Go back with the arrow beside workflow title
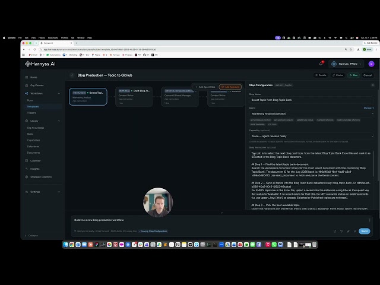 coord(72,75)
